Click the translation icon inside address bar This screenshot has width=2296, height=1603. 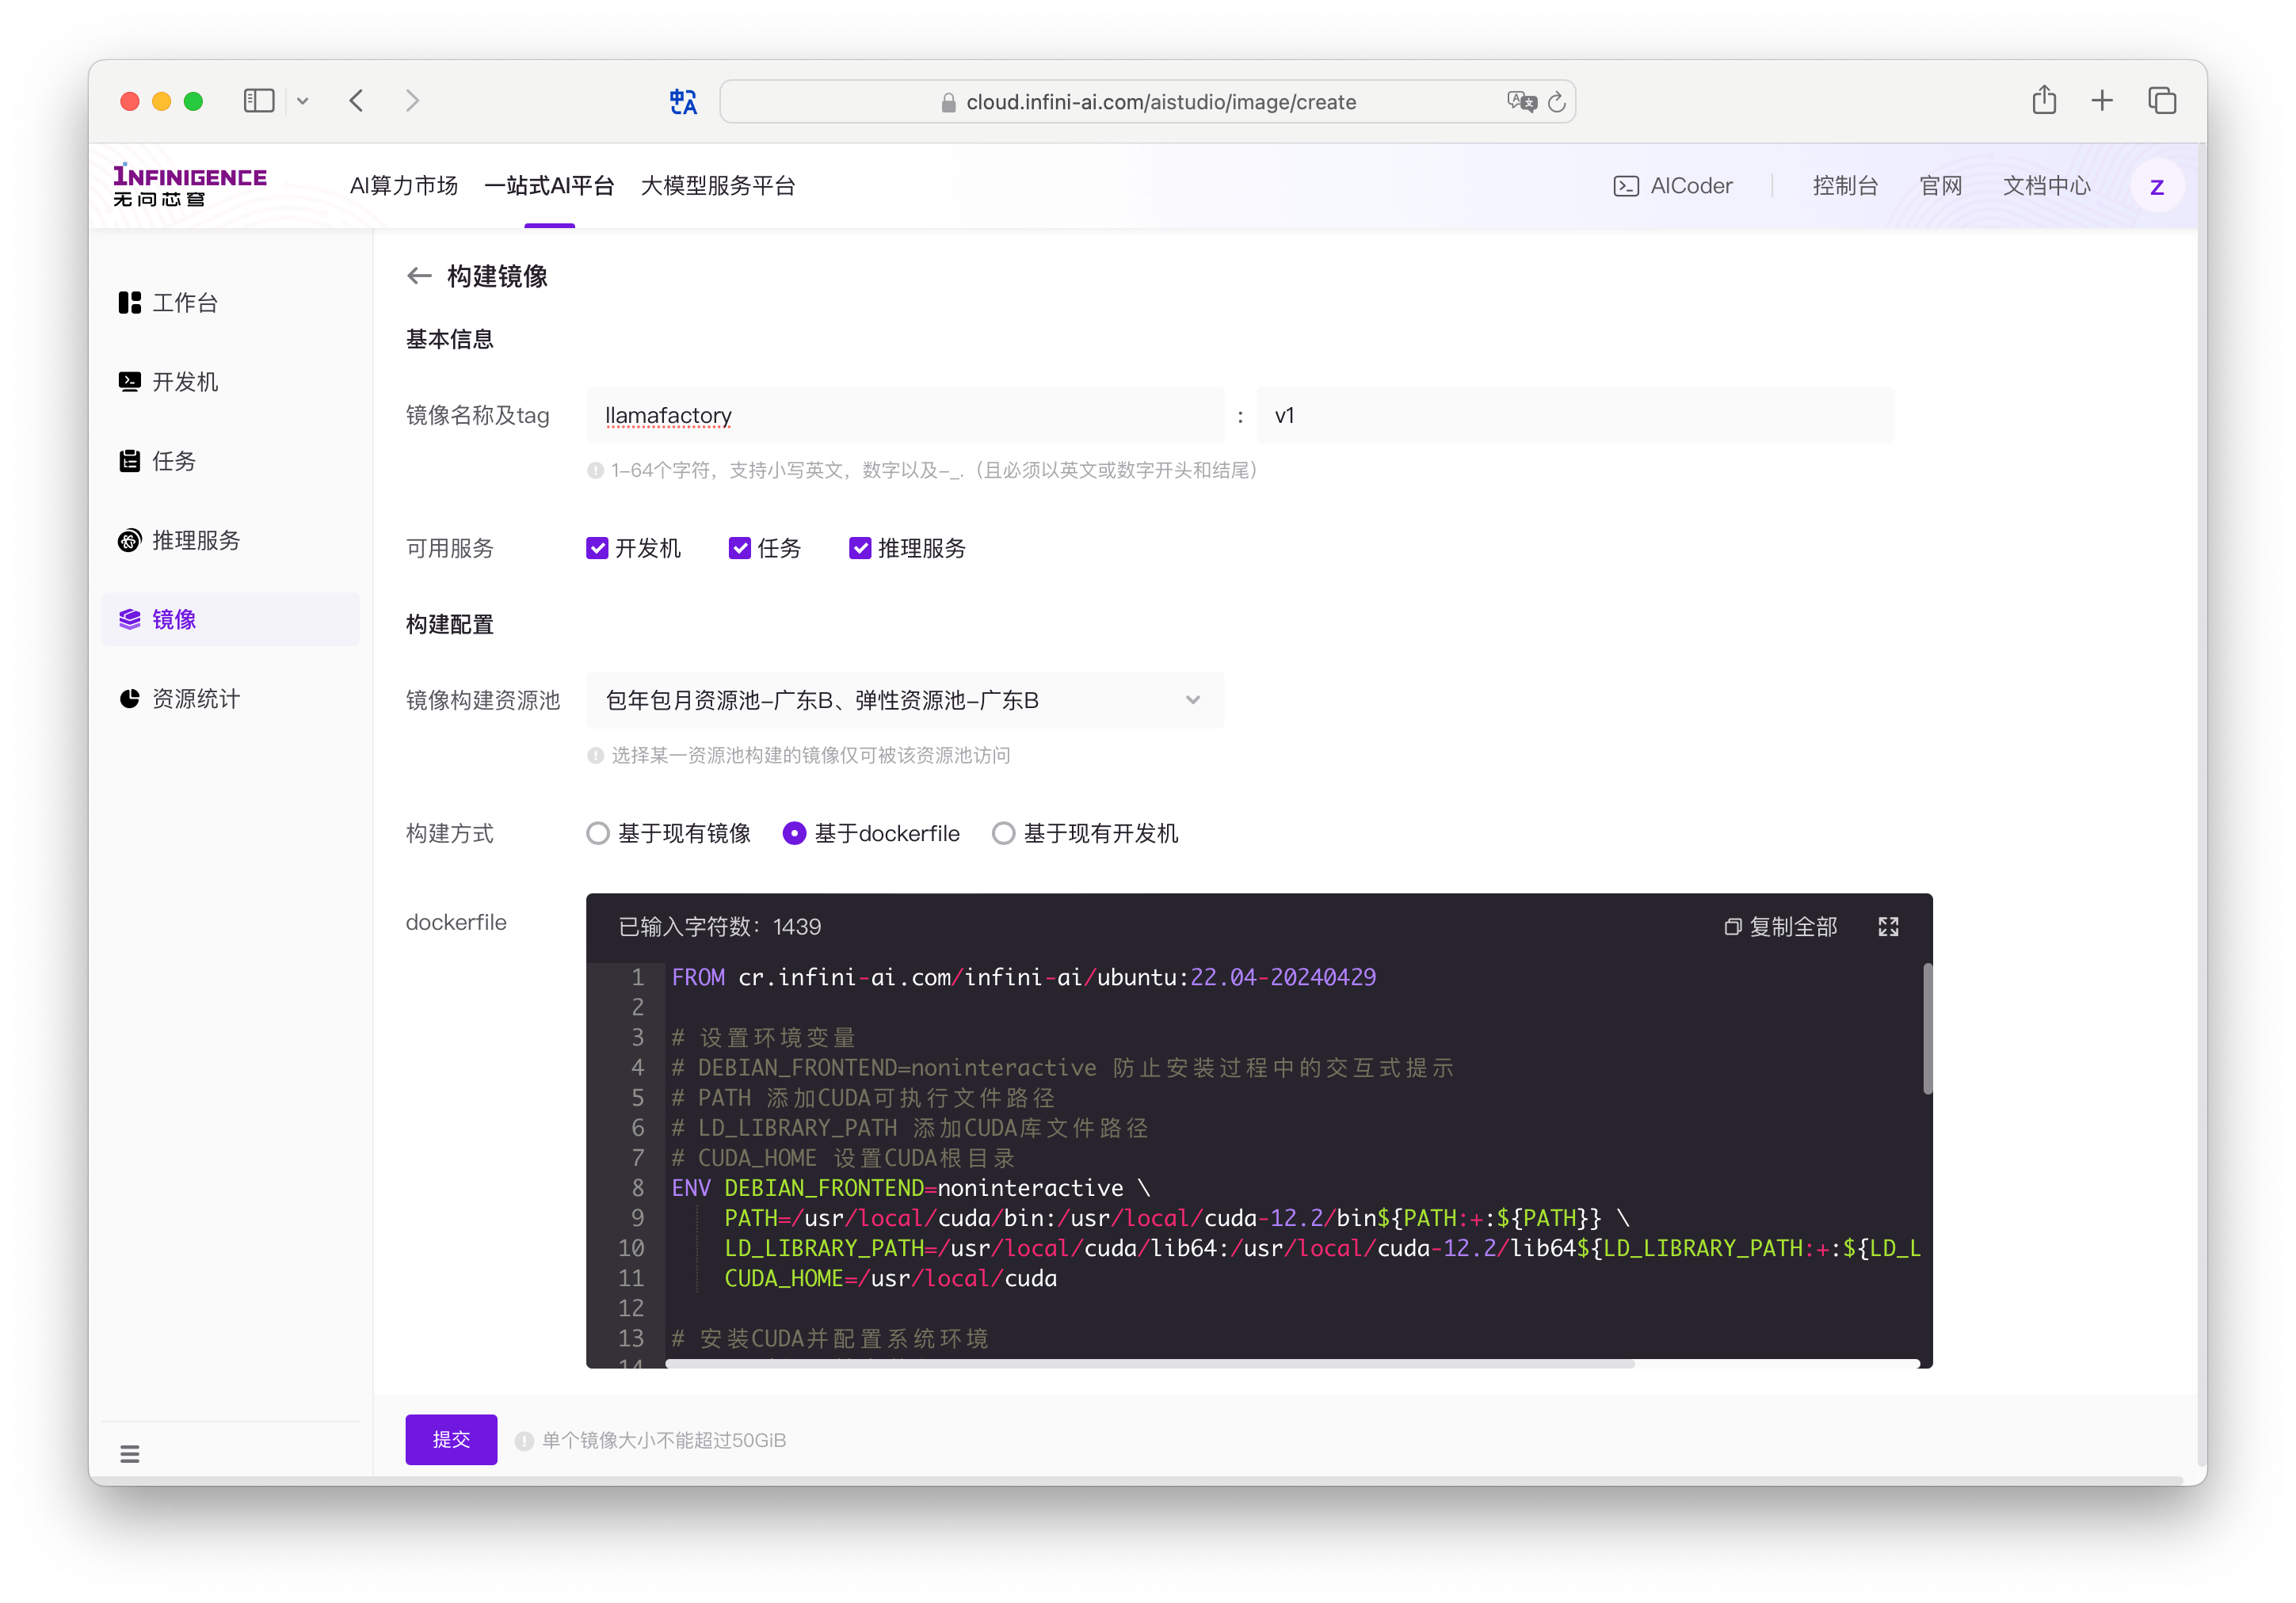pos(1521,102)
